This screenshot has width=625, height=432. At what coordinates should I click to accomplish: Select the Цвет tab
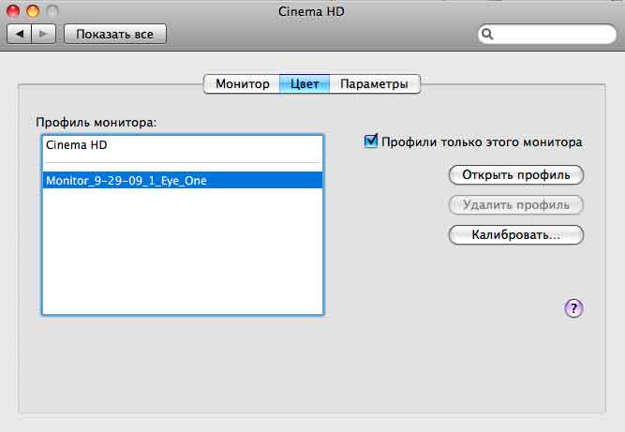(x=305, y=84)
